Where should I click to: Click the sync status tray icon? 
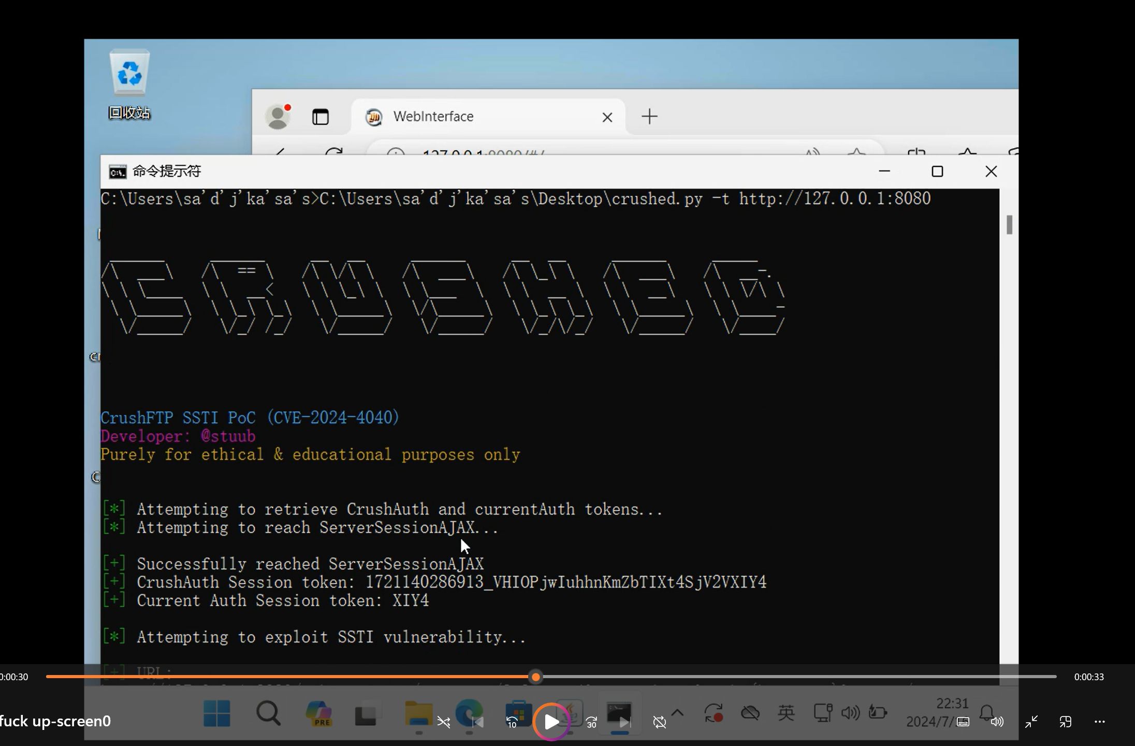(x=714, y=713)
